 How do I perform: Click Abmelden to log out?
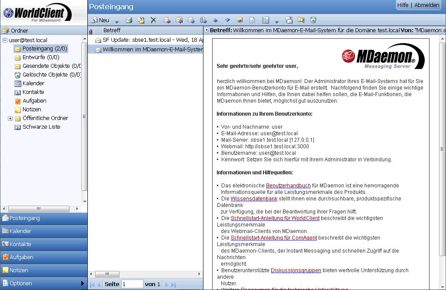coord(426,5)
